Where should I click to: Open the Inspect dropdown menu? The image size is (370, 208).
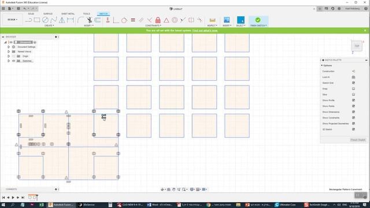pos(212,25)
